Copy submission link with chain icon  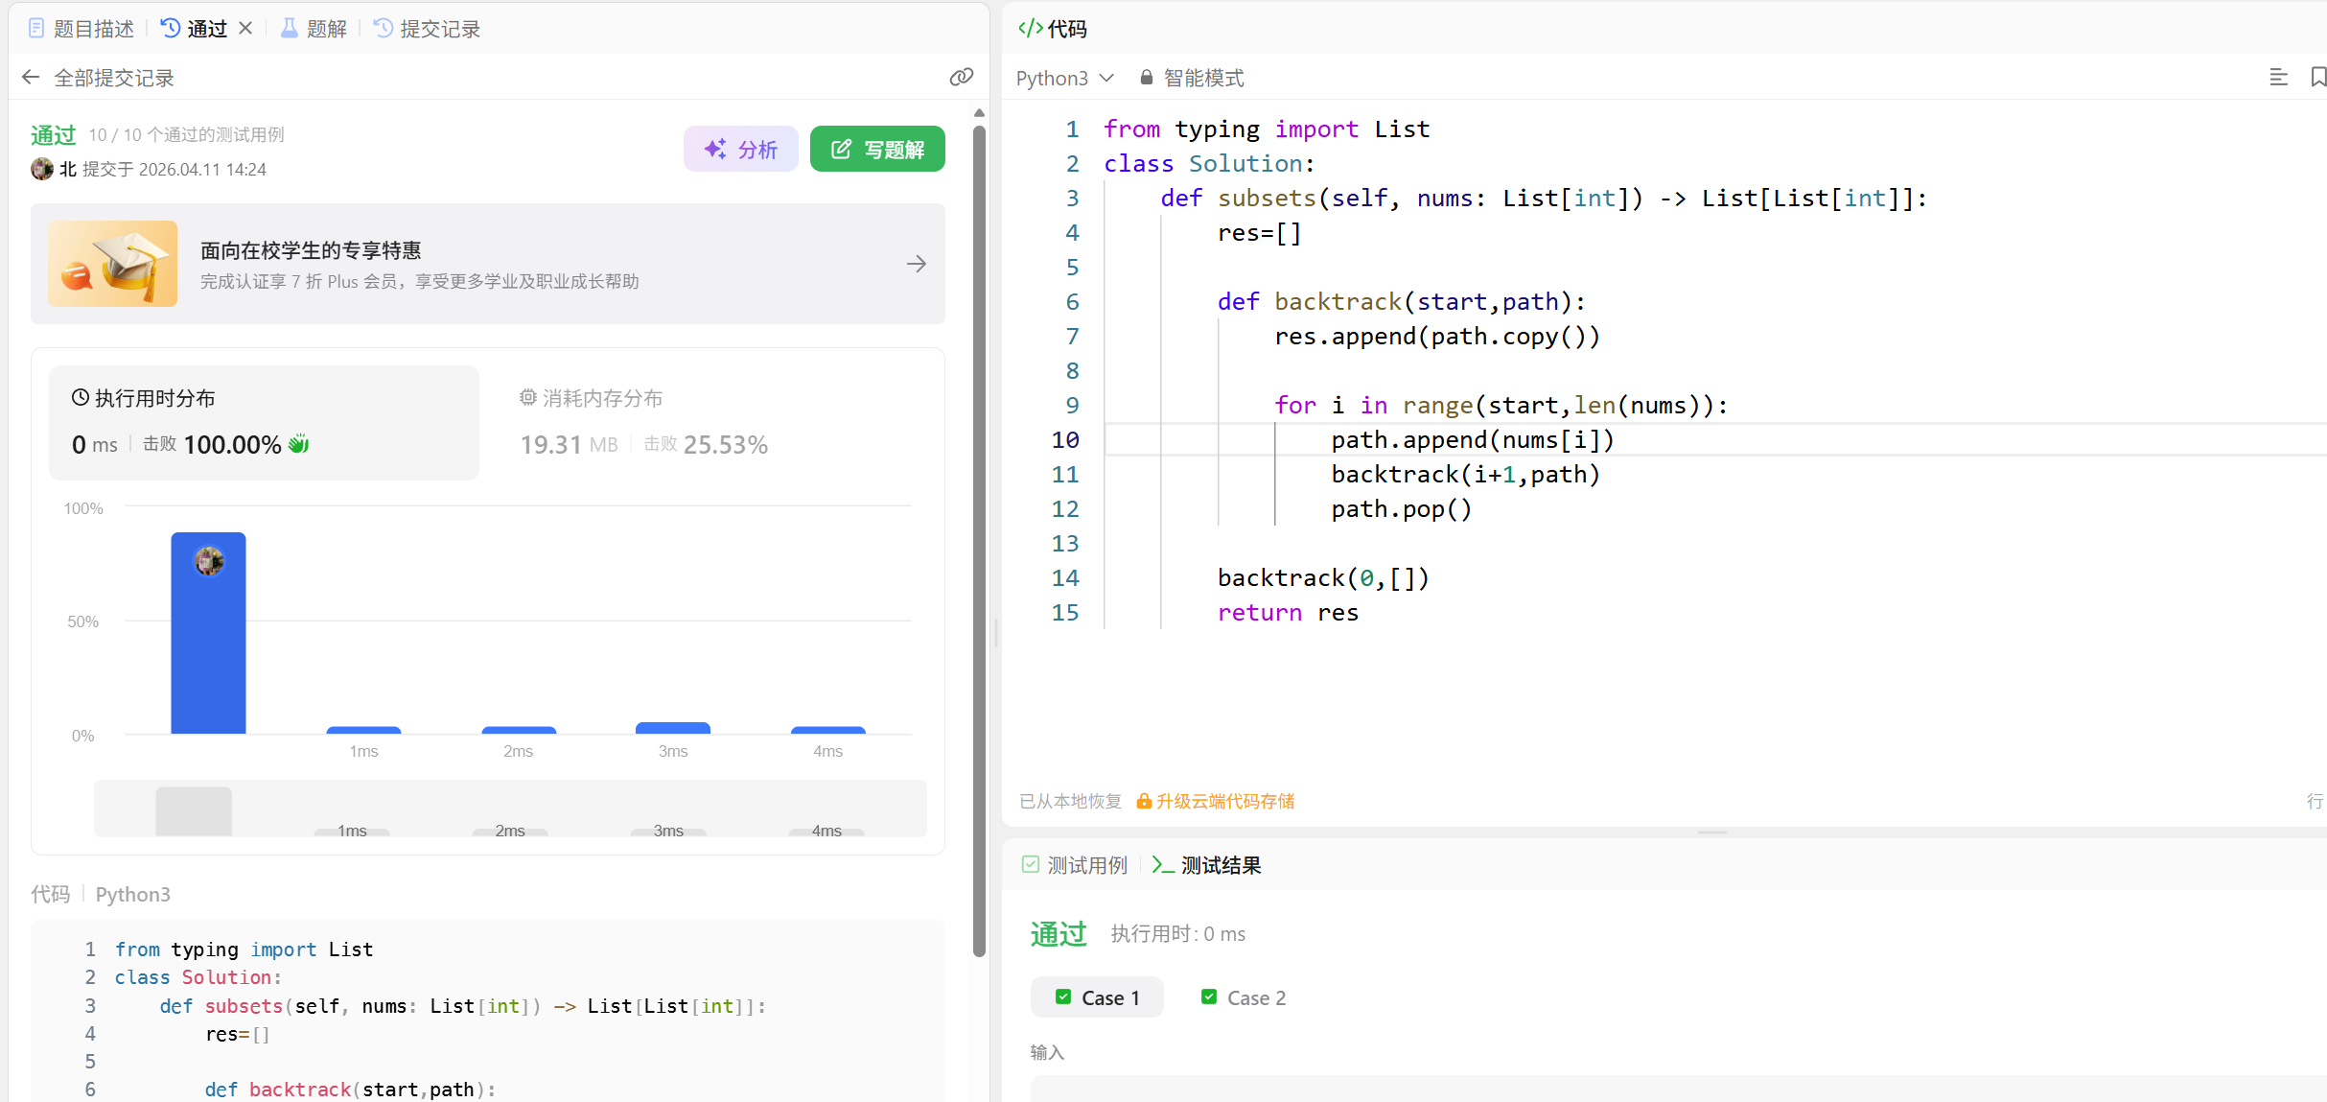coord(961,78)
